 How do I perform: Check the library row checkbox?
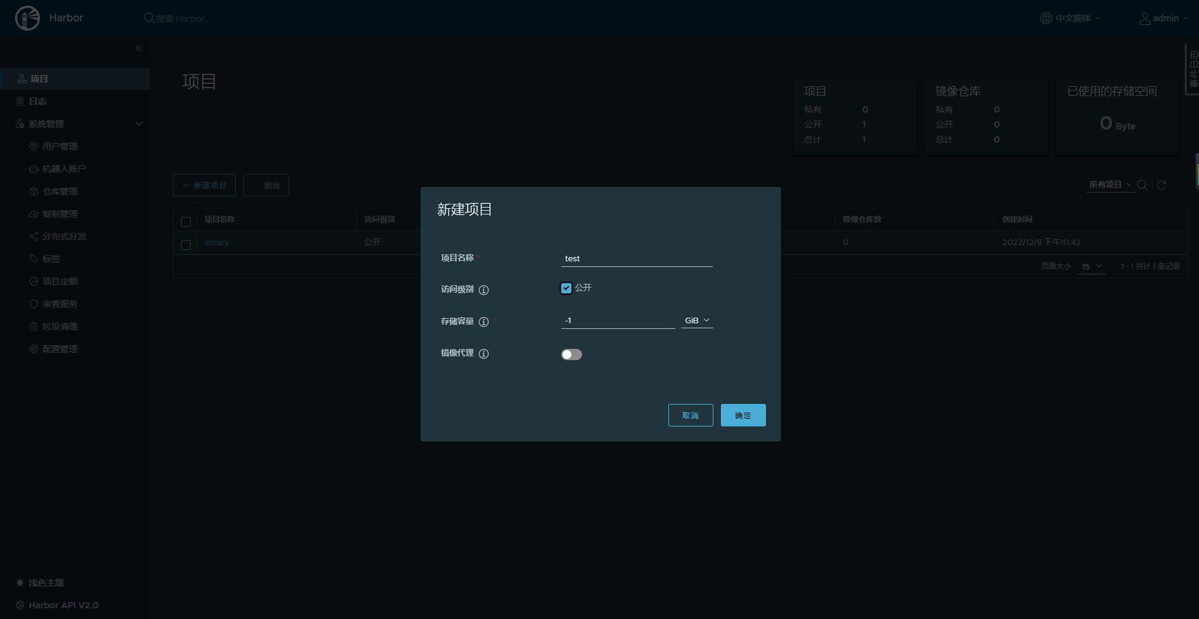pos(186,245)
